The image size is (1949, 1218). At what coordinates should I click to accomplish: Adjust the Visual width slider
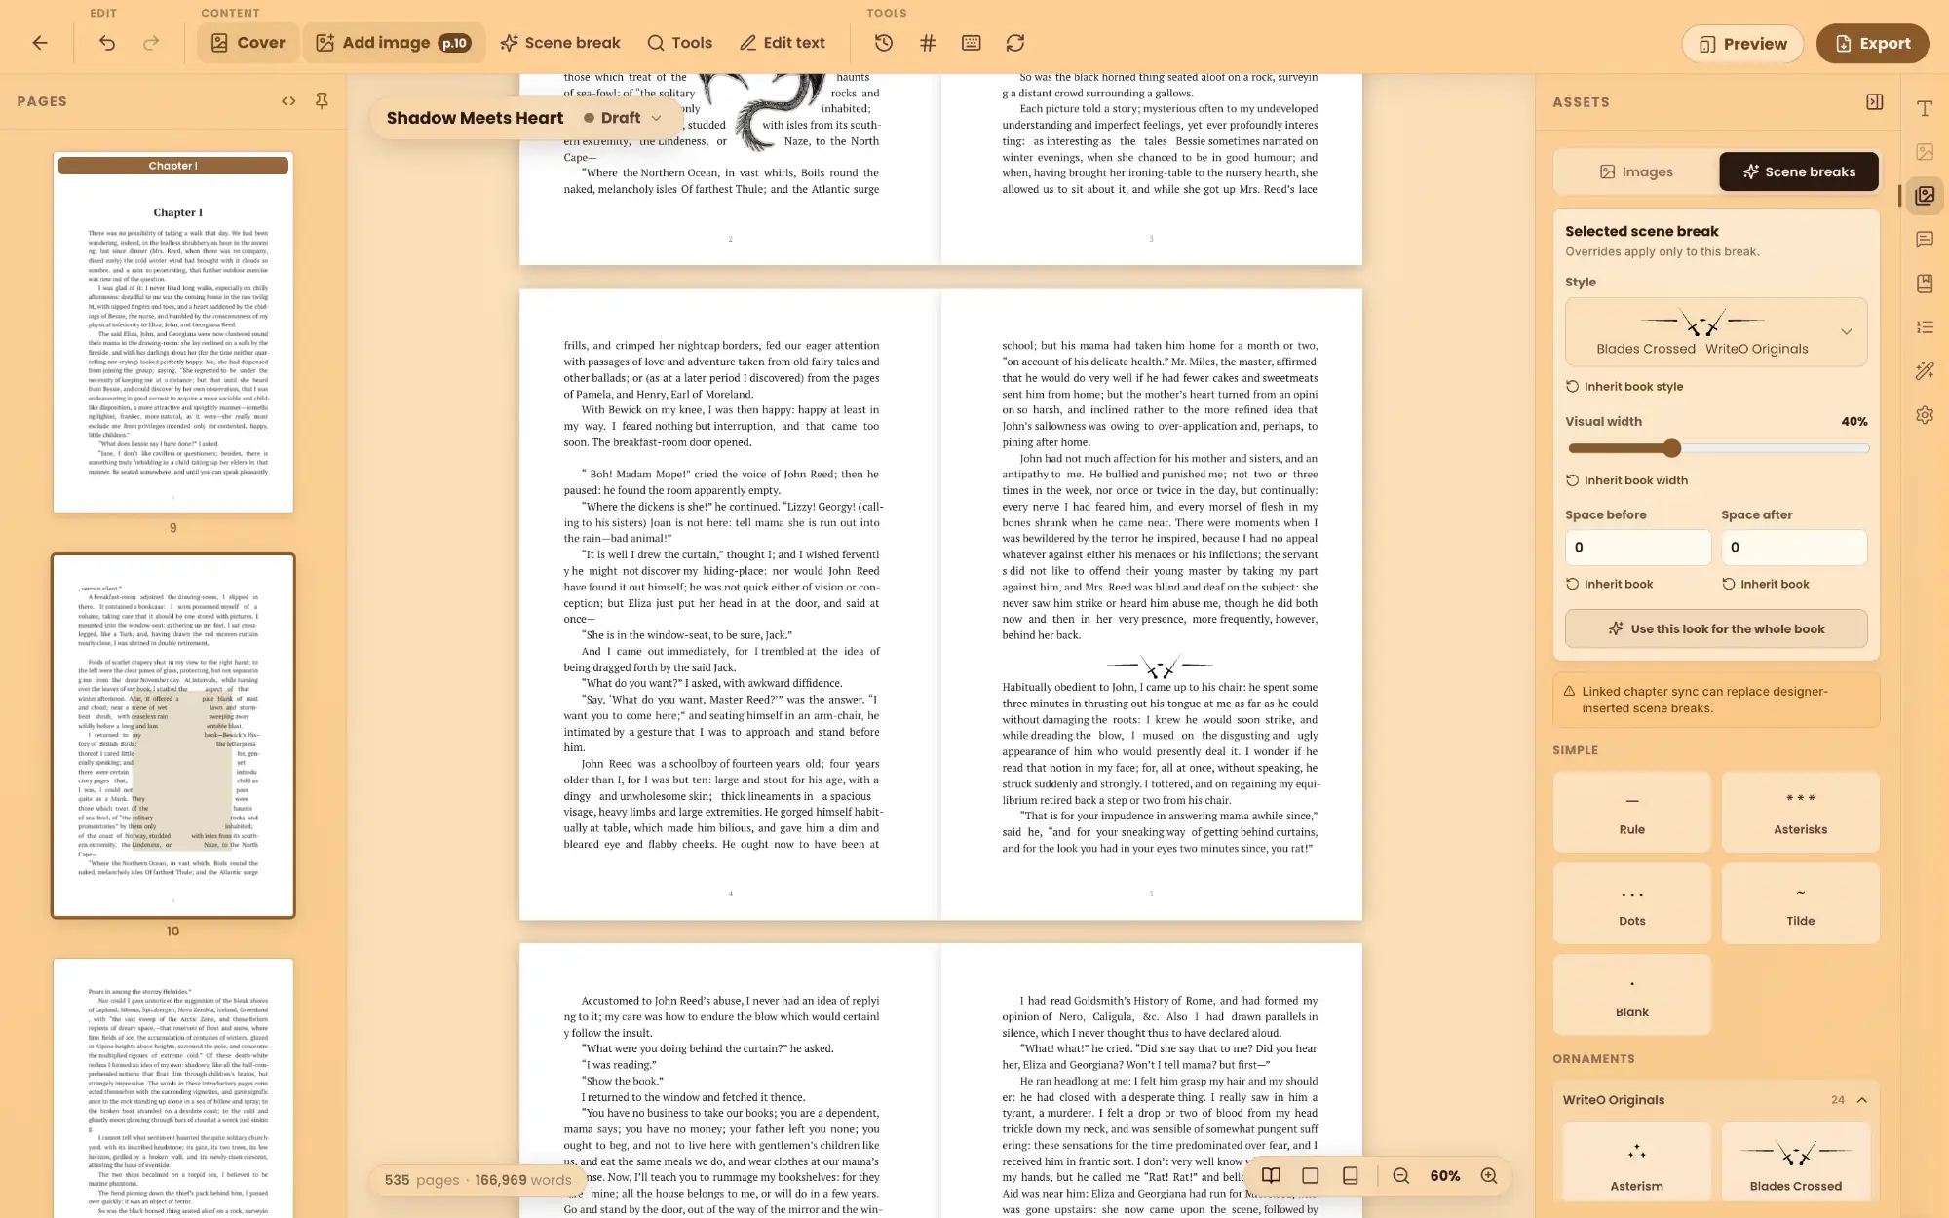[1672, 448]
